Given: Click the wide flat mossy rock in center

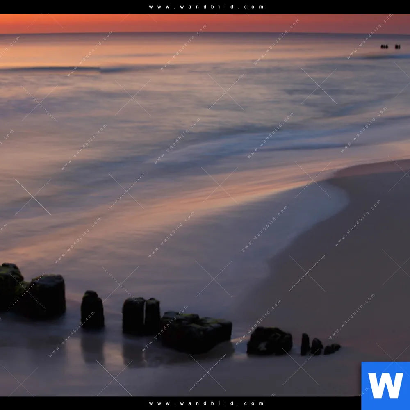Looking at the screenshot, I should click(x=196, y=331).
